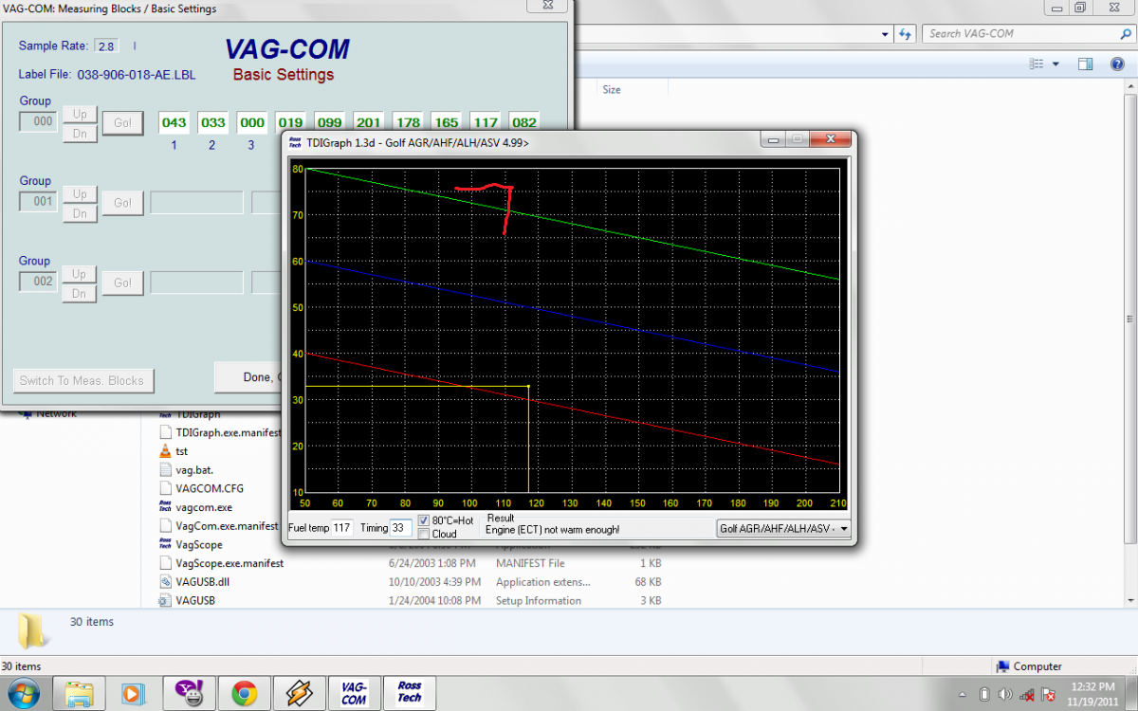This screenshot has width=1138, height=711.
Task: Click the Fuel temp input field
Action: [x=341, y=528]
